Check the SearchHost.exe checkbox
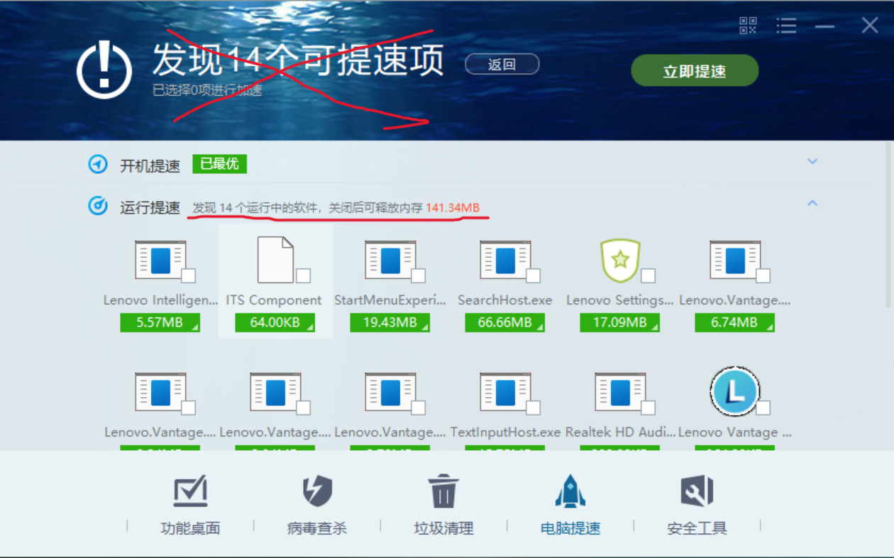This screenshot has height=558, width=894. pos(533,275)
